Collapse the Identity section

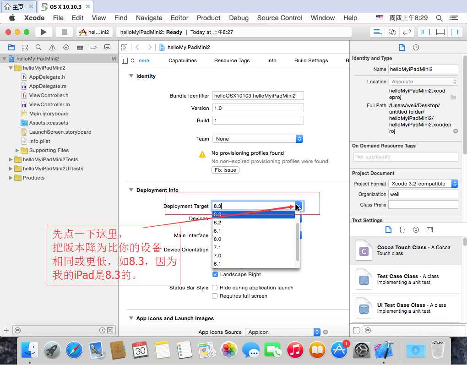tap(131, 76)
